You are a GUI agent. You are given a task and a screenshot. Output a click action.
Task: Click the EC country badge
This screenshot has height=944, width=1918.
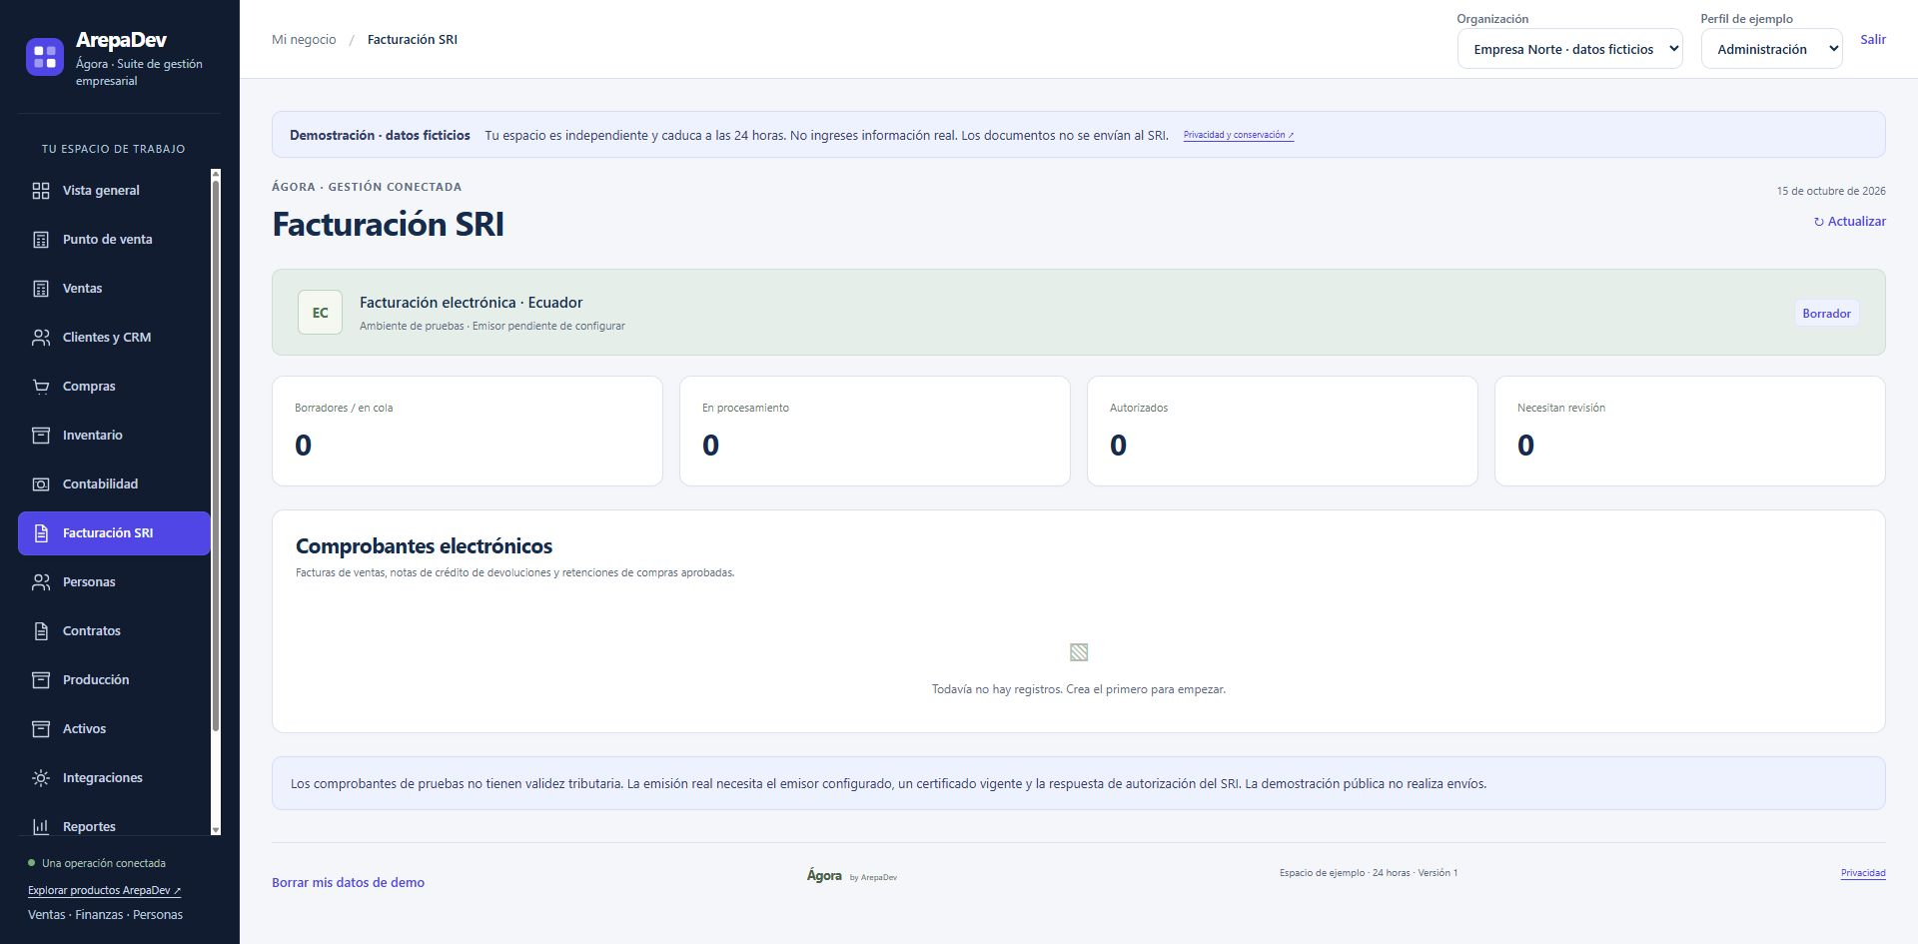pos(320,313)
